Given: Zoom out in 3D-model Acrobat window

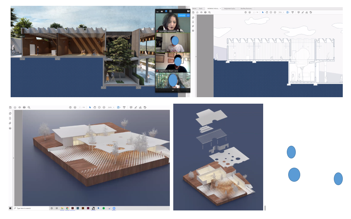Looking at the screenshot, I should pos(100,107).
